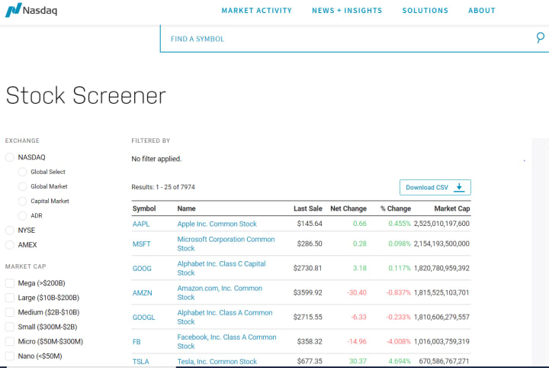549x368 pixels.
Task: Click the Last Sale column header
Action: (x=308, y=208)
